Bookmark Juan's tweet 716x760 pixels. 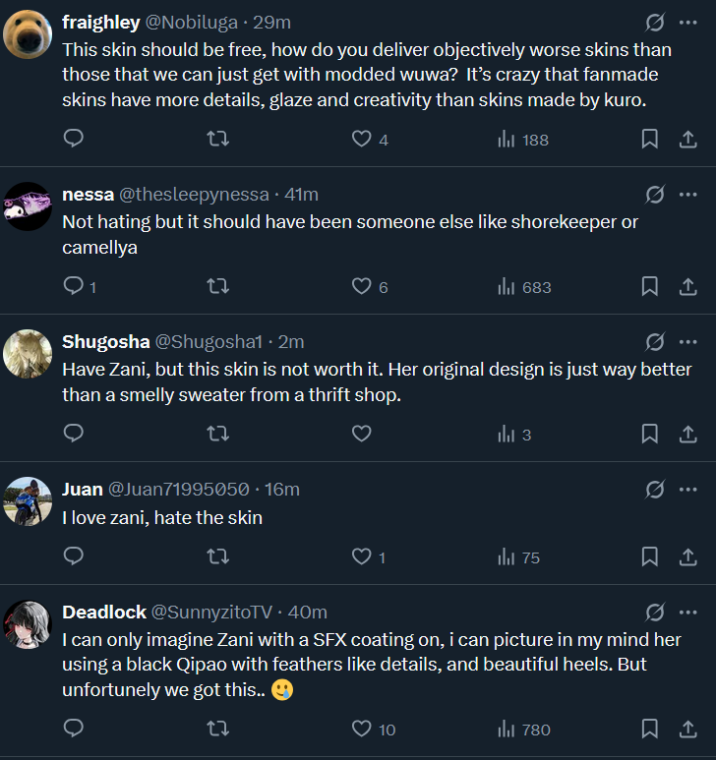[649, 557]
